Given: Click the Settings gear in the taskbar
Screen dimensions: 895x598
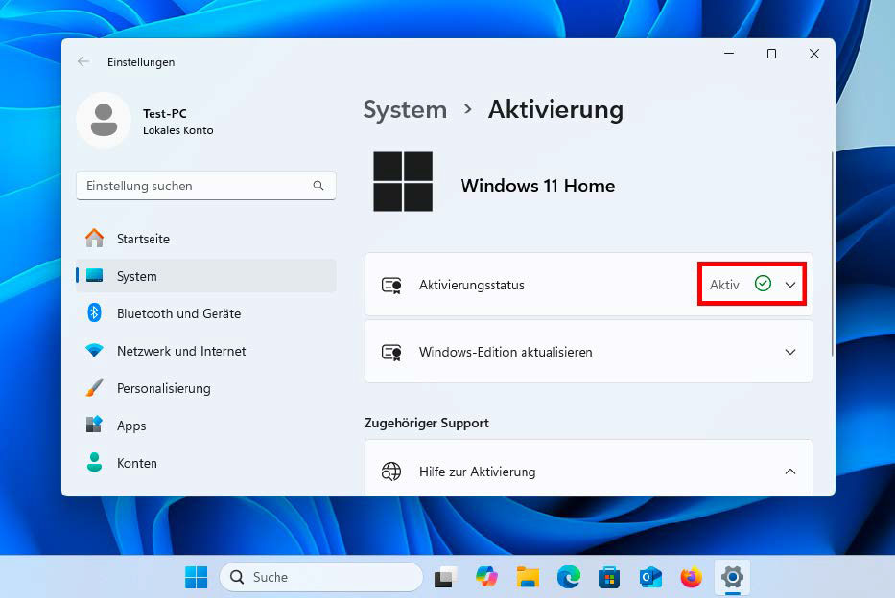Looking at the screenshot, I should click(732, 578).
